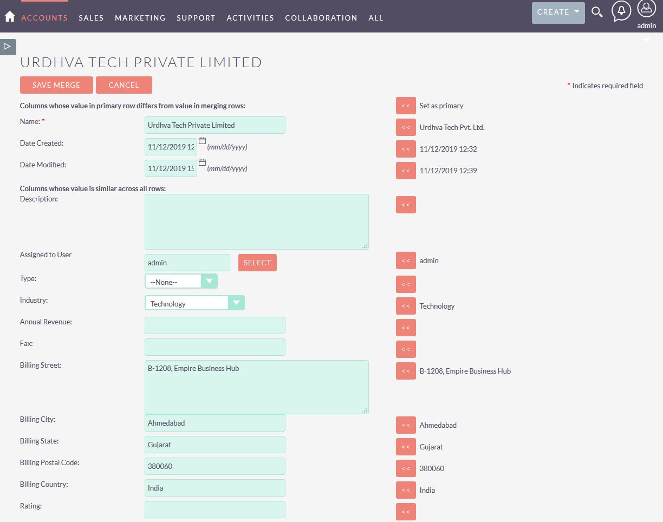Copy Billing Street Empire Business Hub to primary
Viewport: 663px width, 522px height.
406,371
